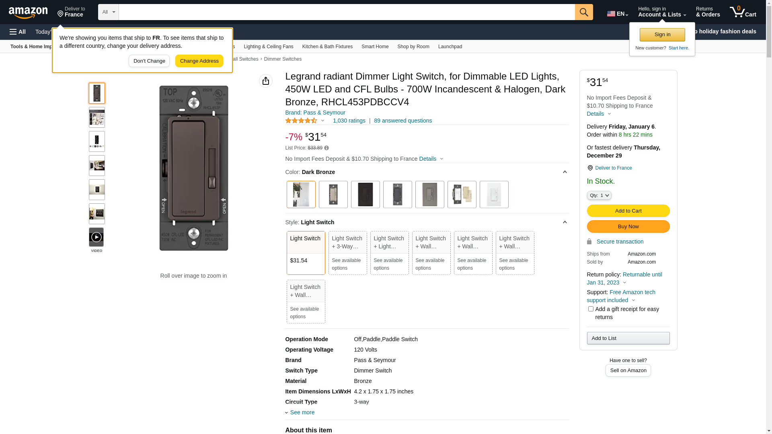Select the Light Switch + 3-Way style option
Viewport: 772px width, 434px height.
coord(347,253)
